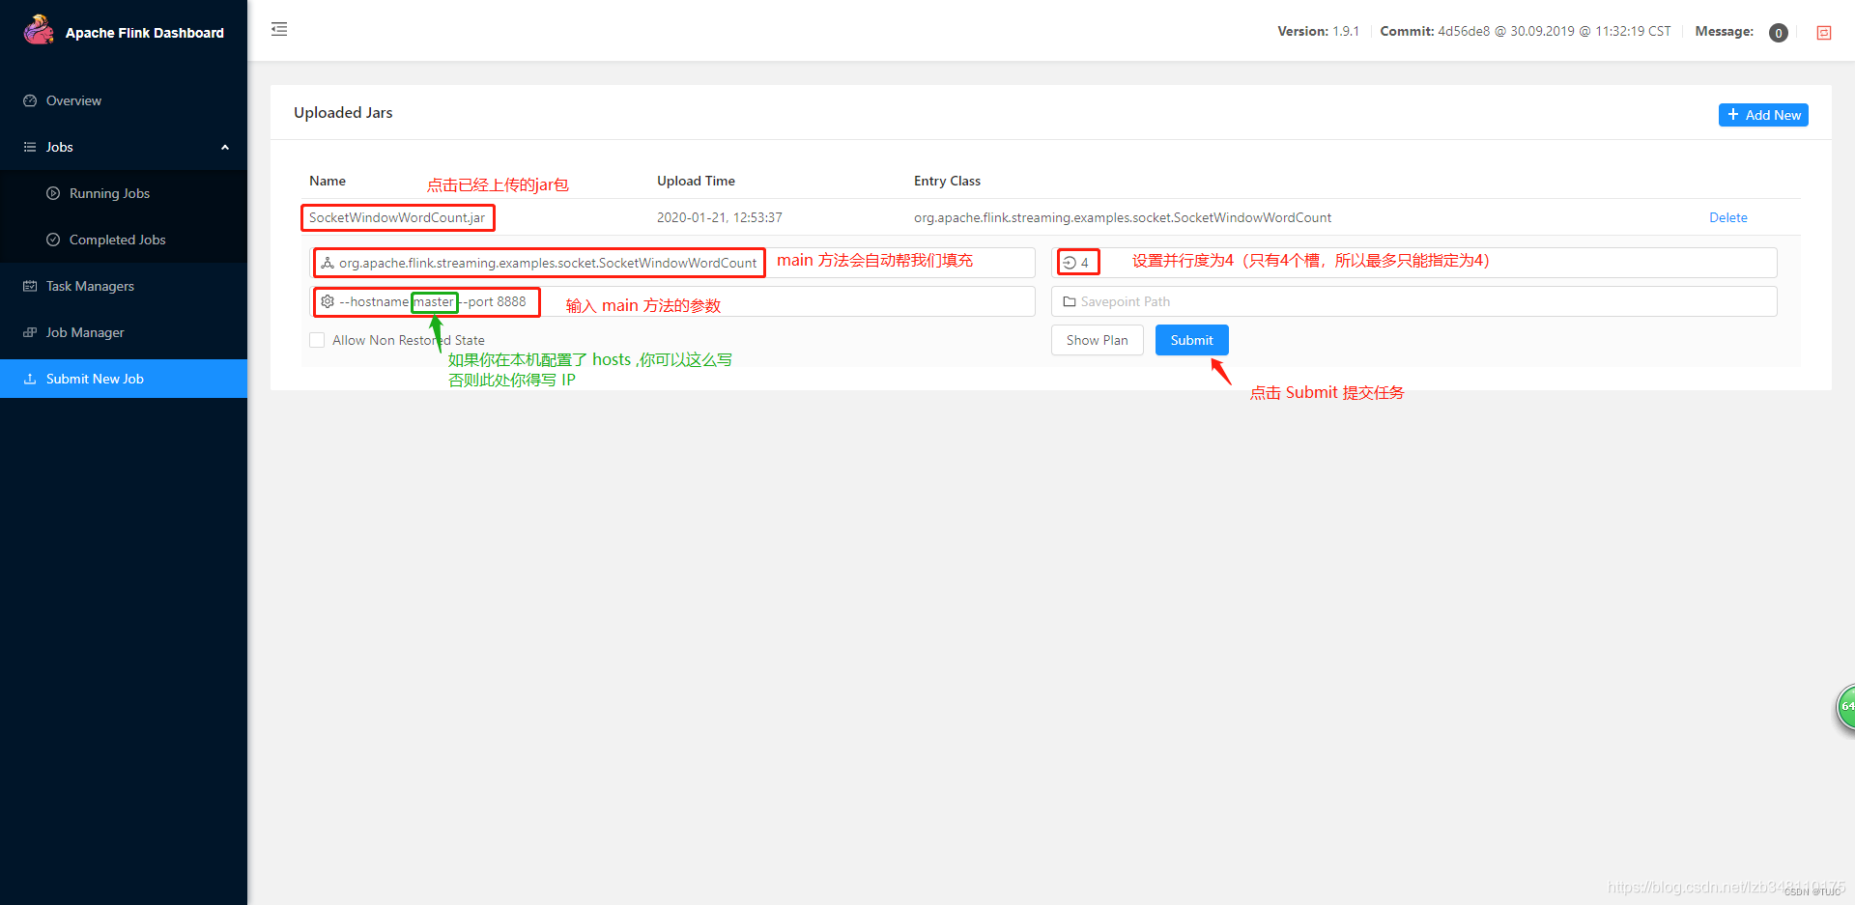This screenshot has height=905, width=1855.
Task: Click the Message count badge
Action: [x=1778, y=33]
